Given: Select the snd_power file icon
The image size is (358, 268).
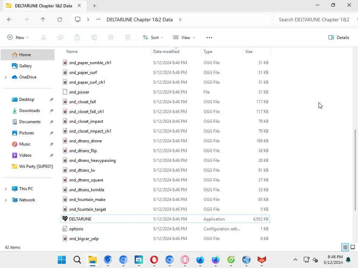Looking at the screenshot, I should [x=65, y=92].
